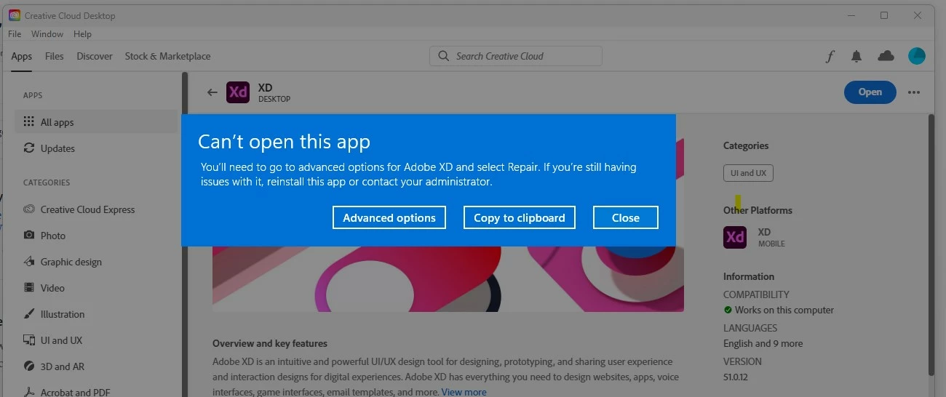
Task: Click Copy to clipboard button
Action: (x=520, y=217)
